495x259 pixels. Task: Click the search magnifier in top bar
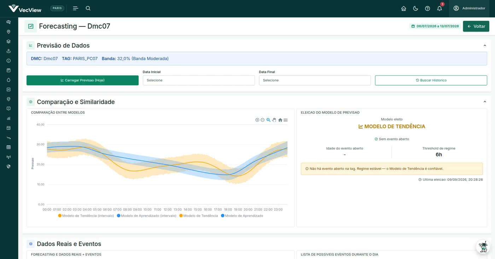(88, 8)
